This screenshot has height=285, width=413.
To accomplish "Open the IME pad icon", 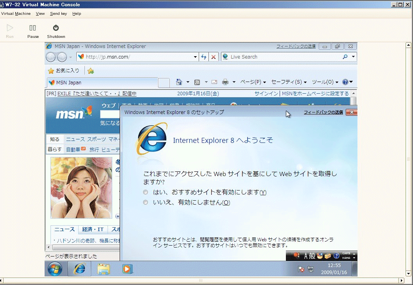I will click(320, 256).
